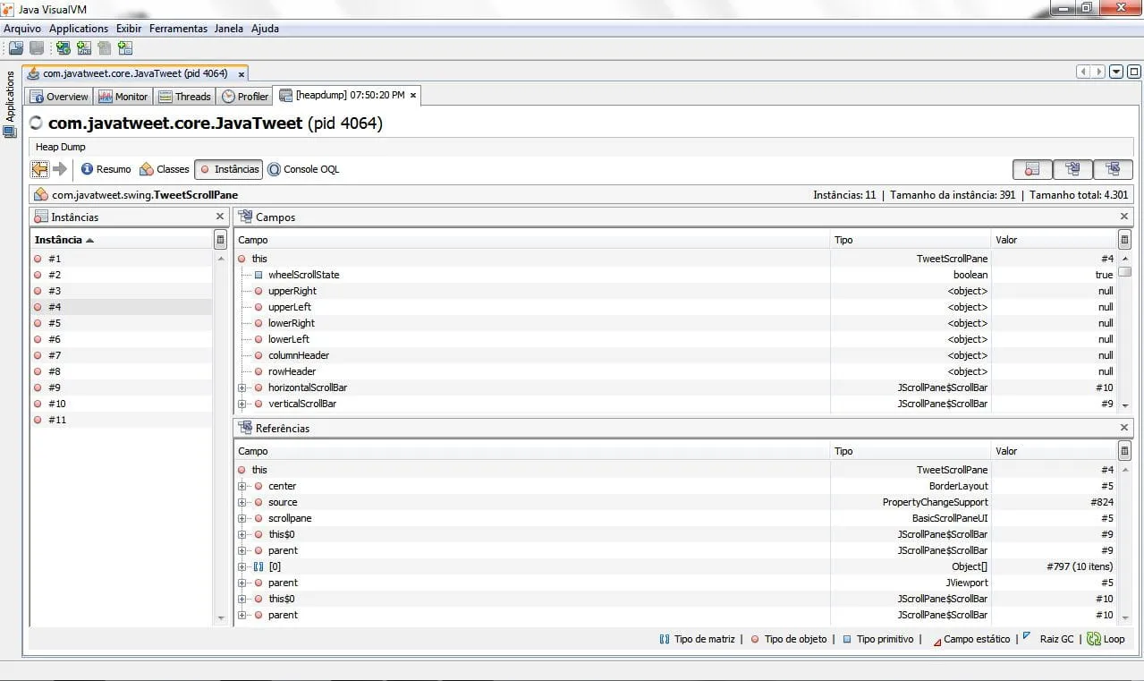This screenshot has height=681, width=1144.
Task: Open the Ferramentas menu
Action: pos(178,29)
